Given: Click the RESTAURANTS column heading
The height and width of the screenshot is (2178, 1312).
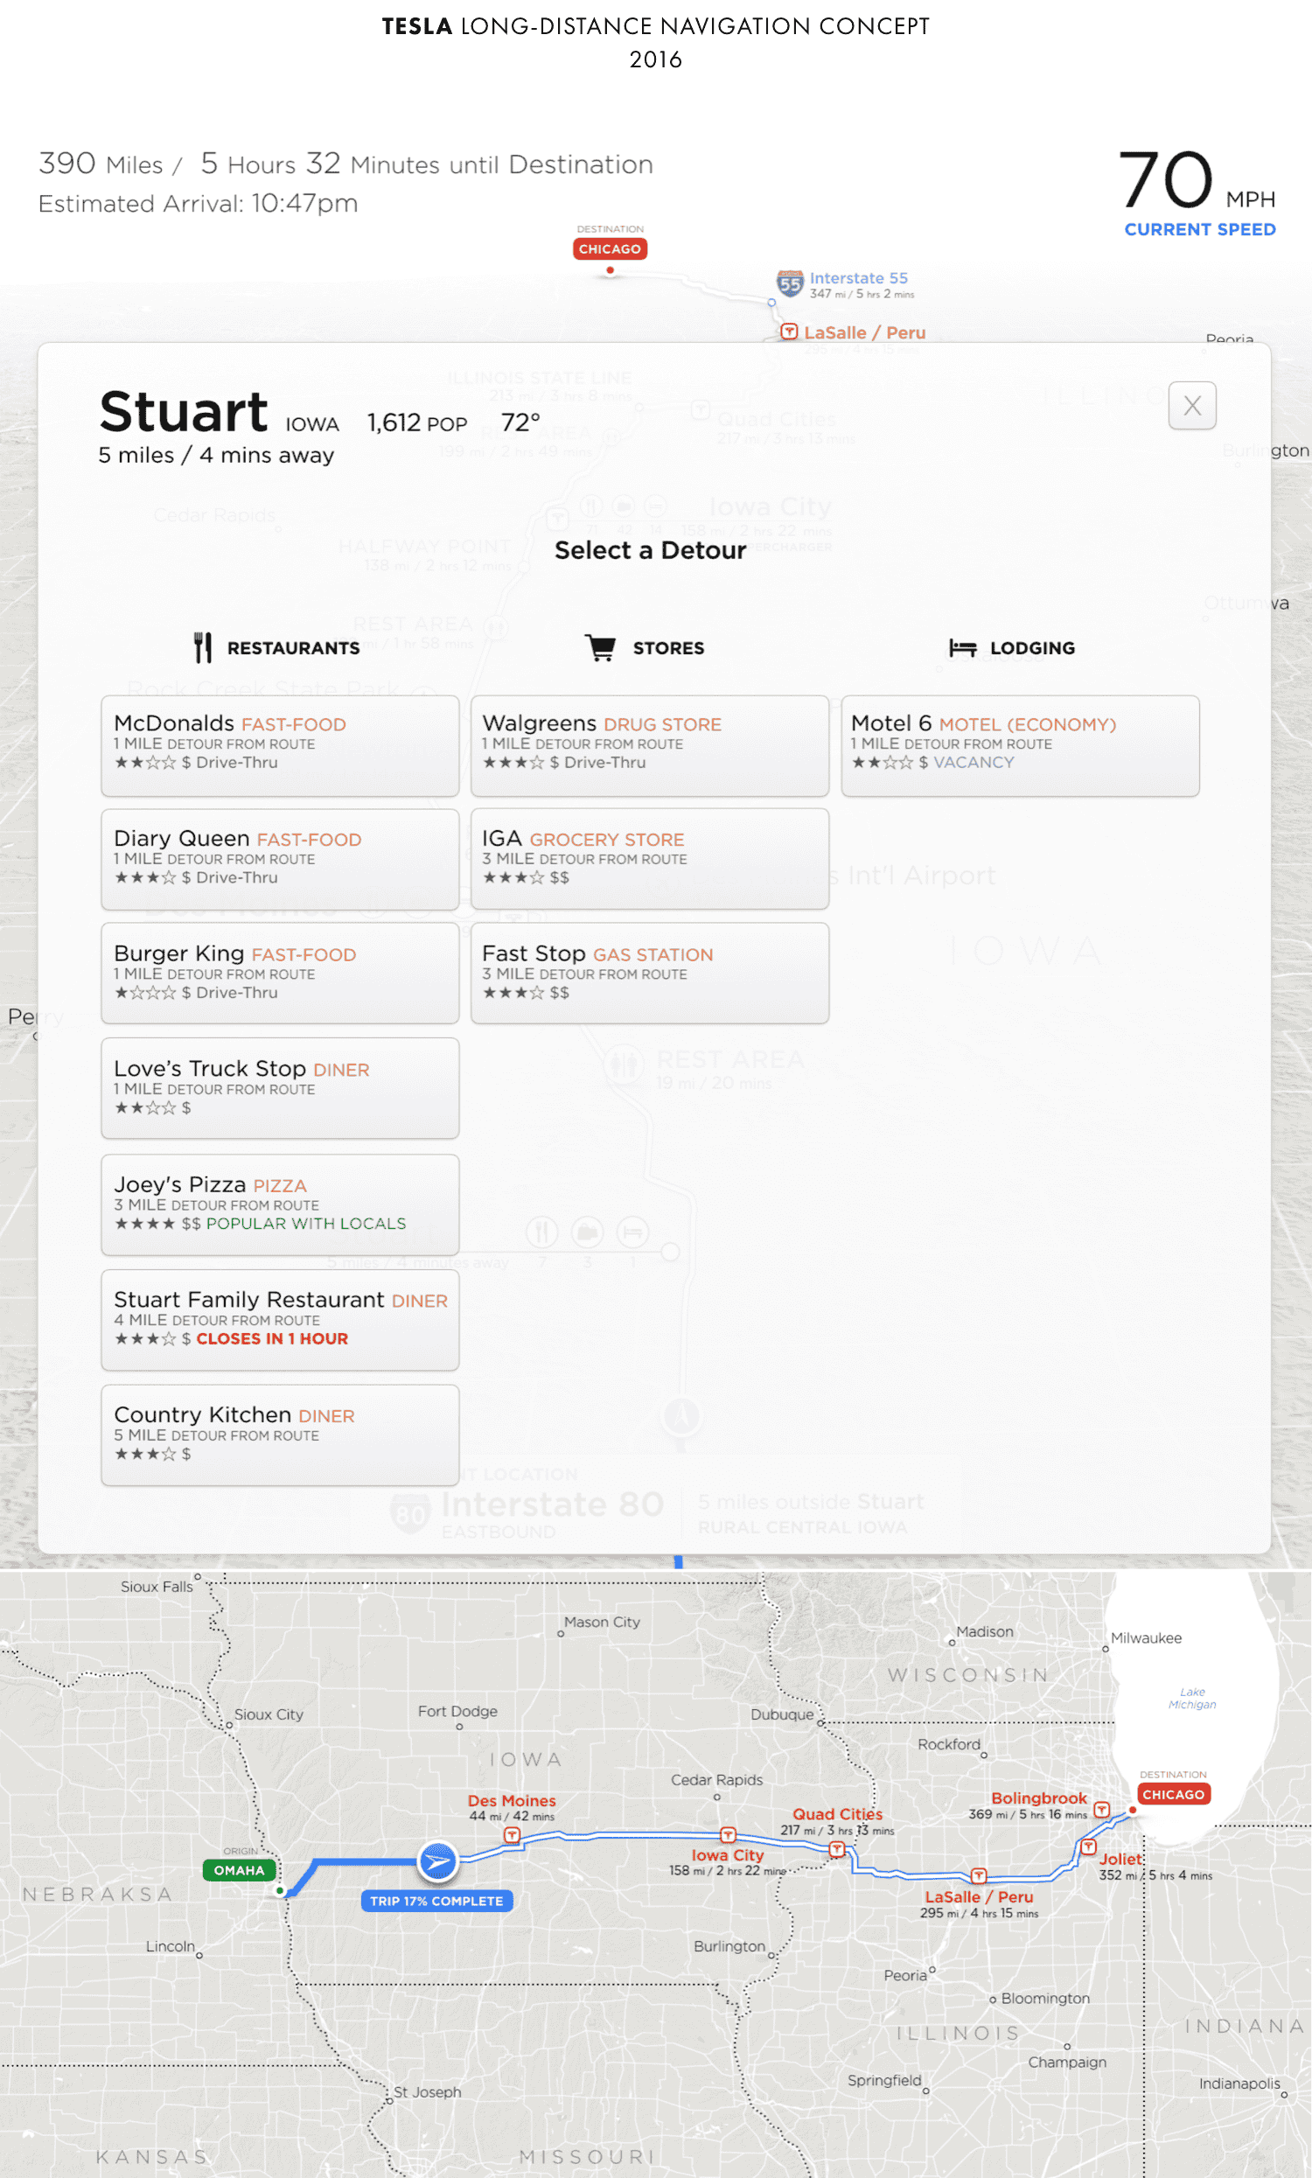Looking at the screenshot, I should tap(294, 648).
